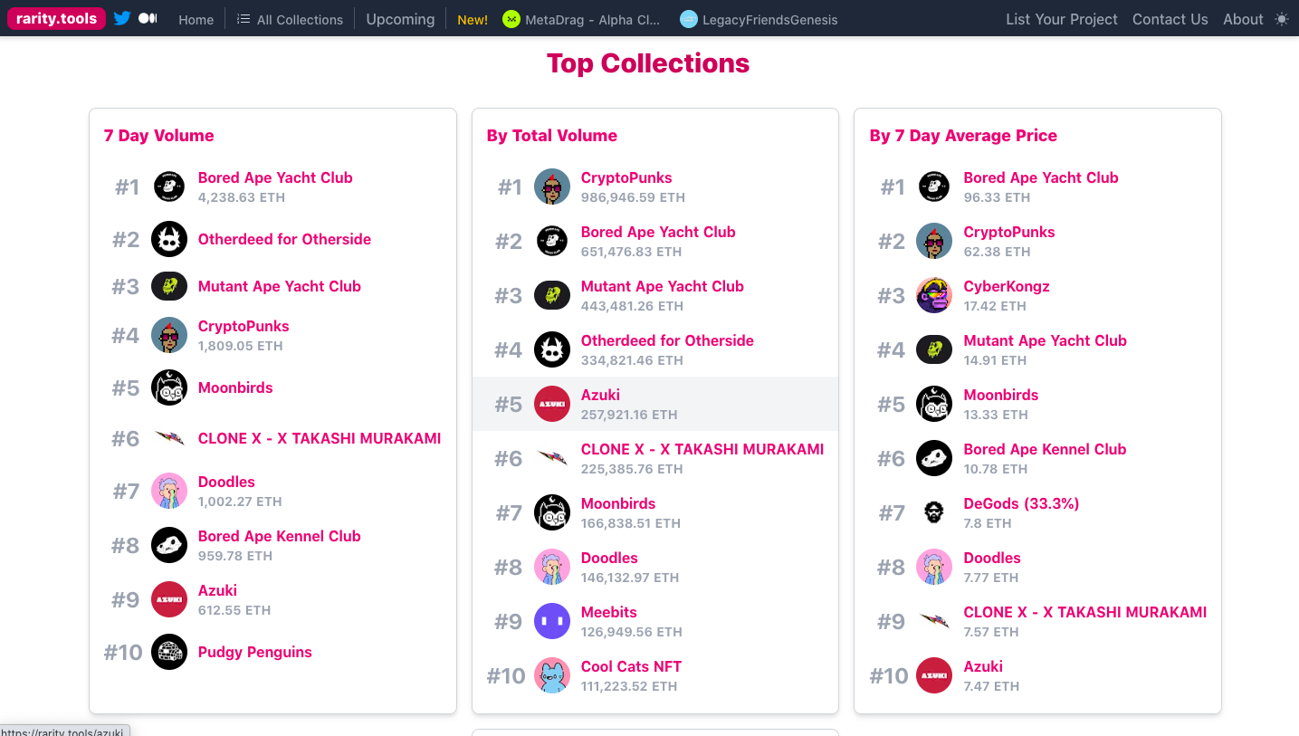Open the Upcoming page
The image size is (1299, 736).
[400, 19]
